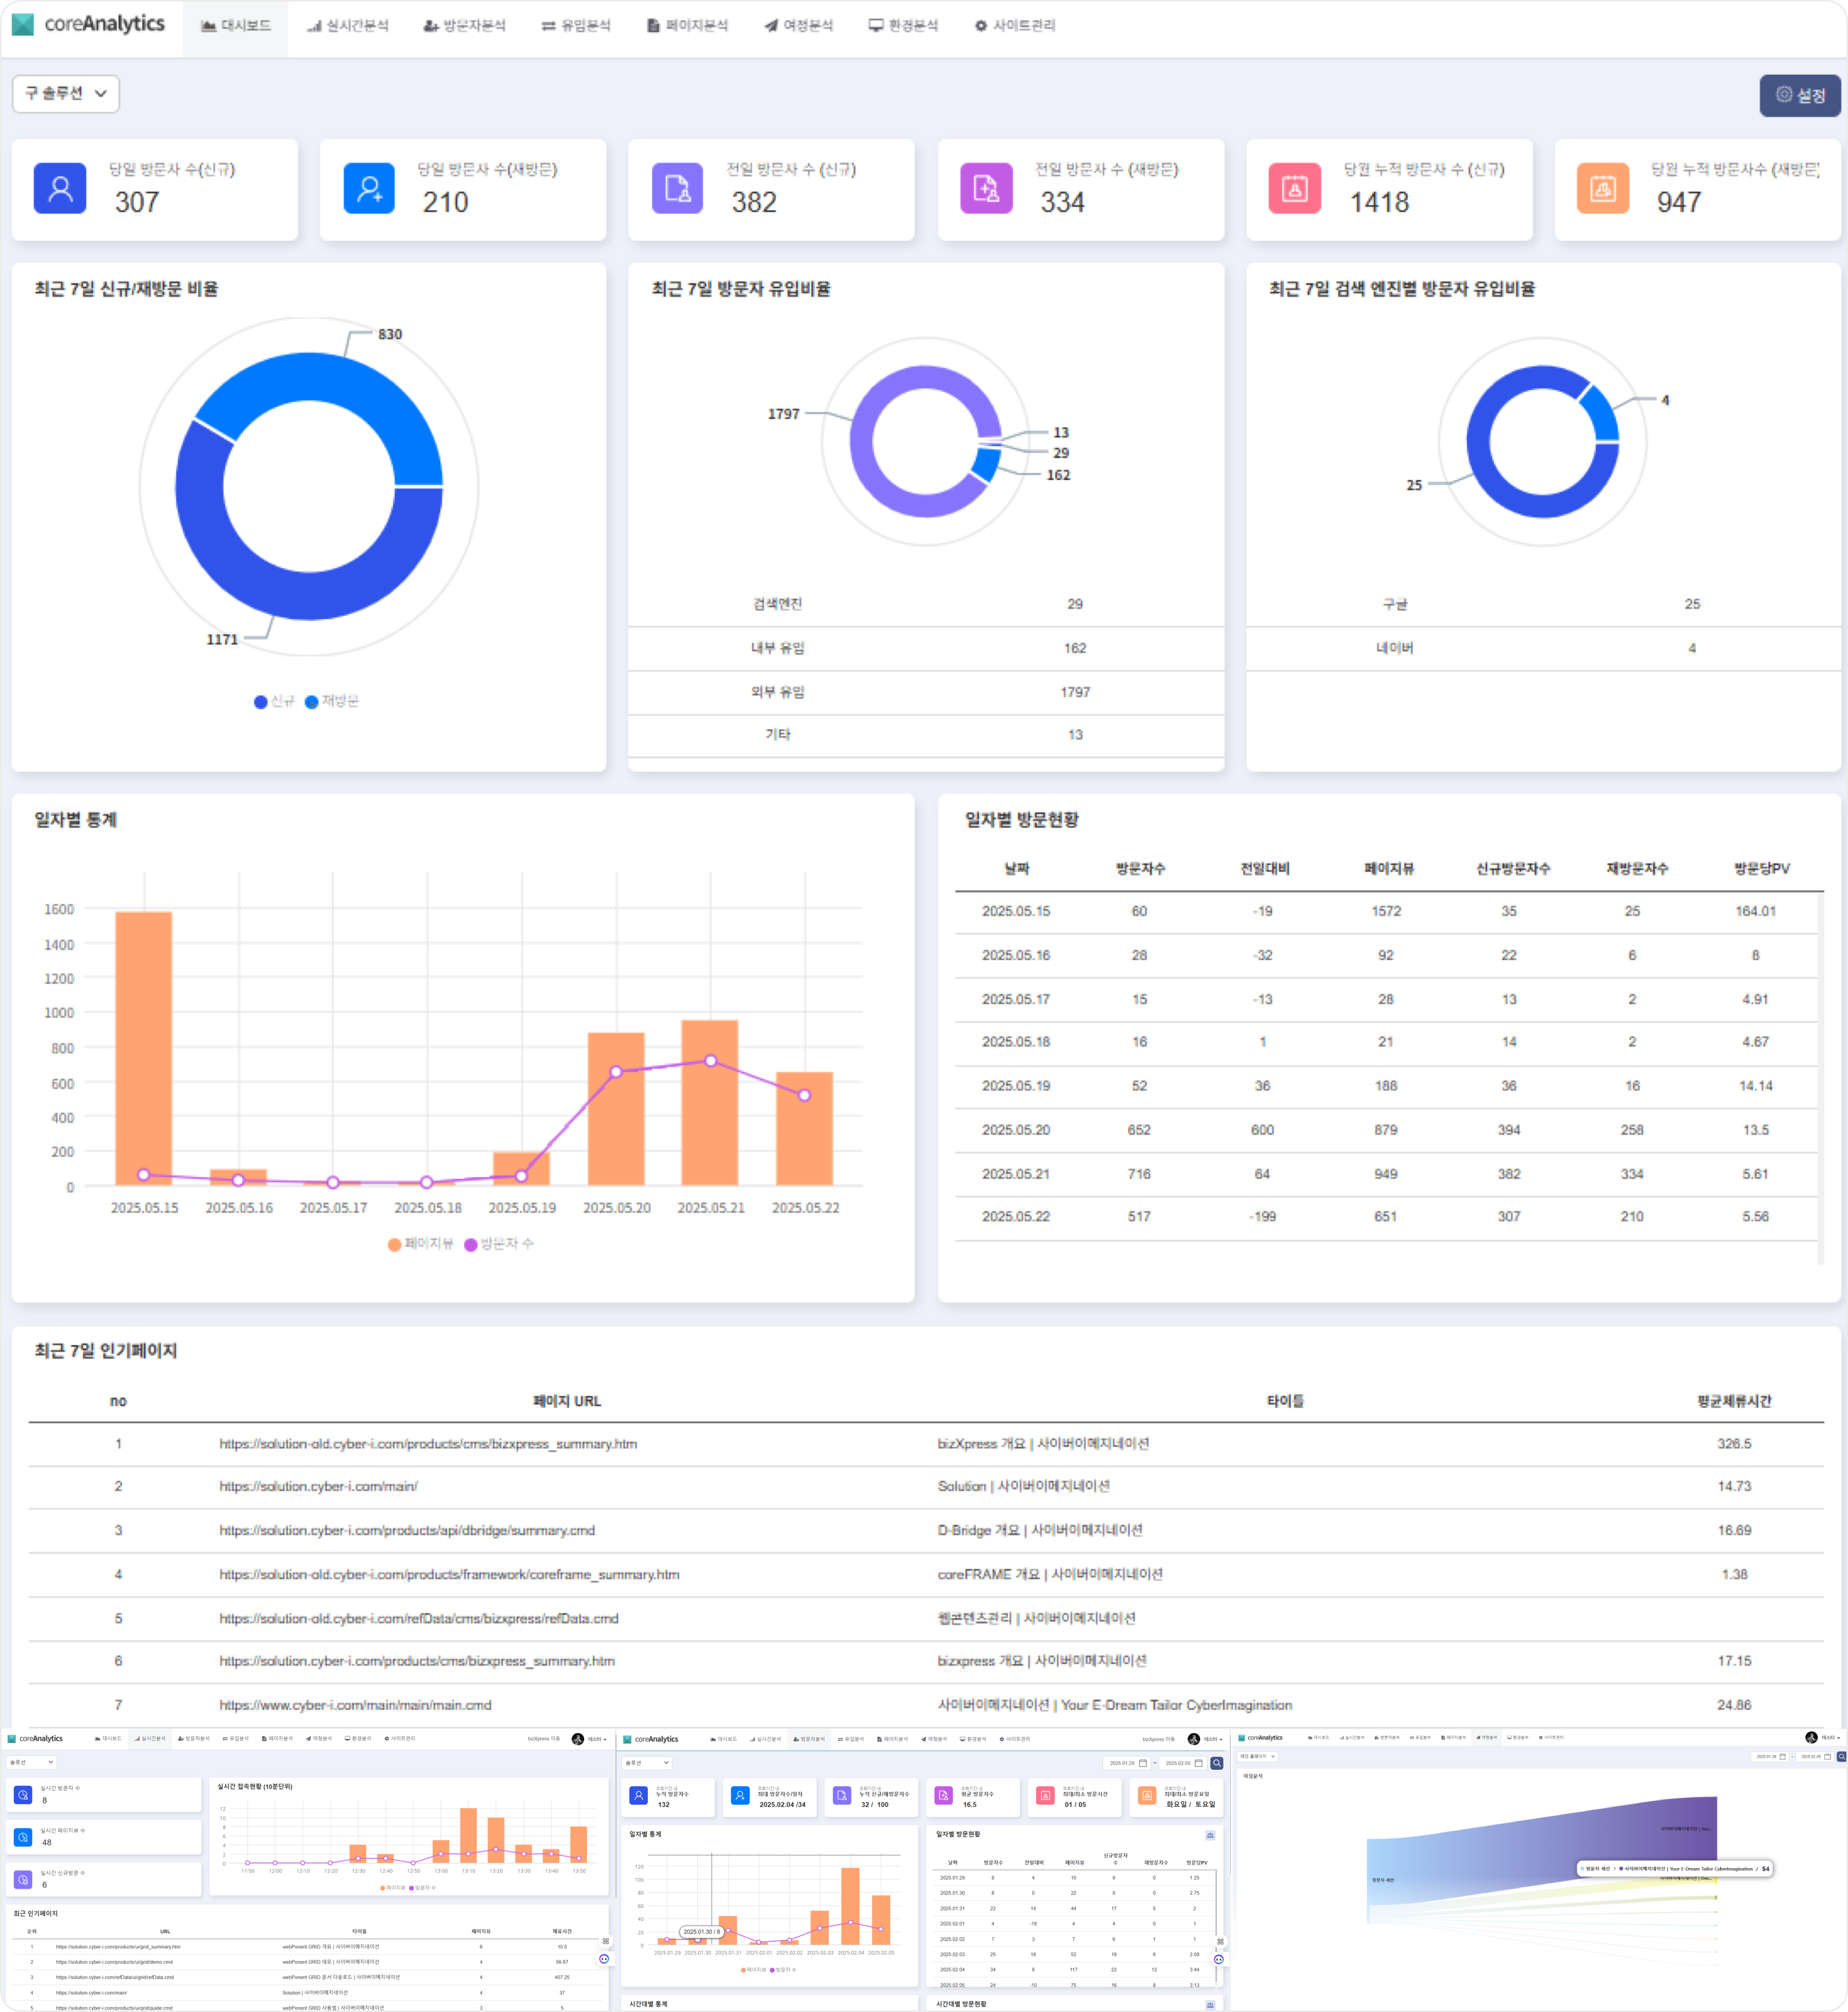Click the coreAnalytics logo icon
Image resolution: width=1848 pixels, height=2012 pixels.
(22, 24)
